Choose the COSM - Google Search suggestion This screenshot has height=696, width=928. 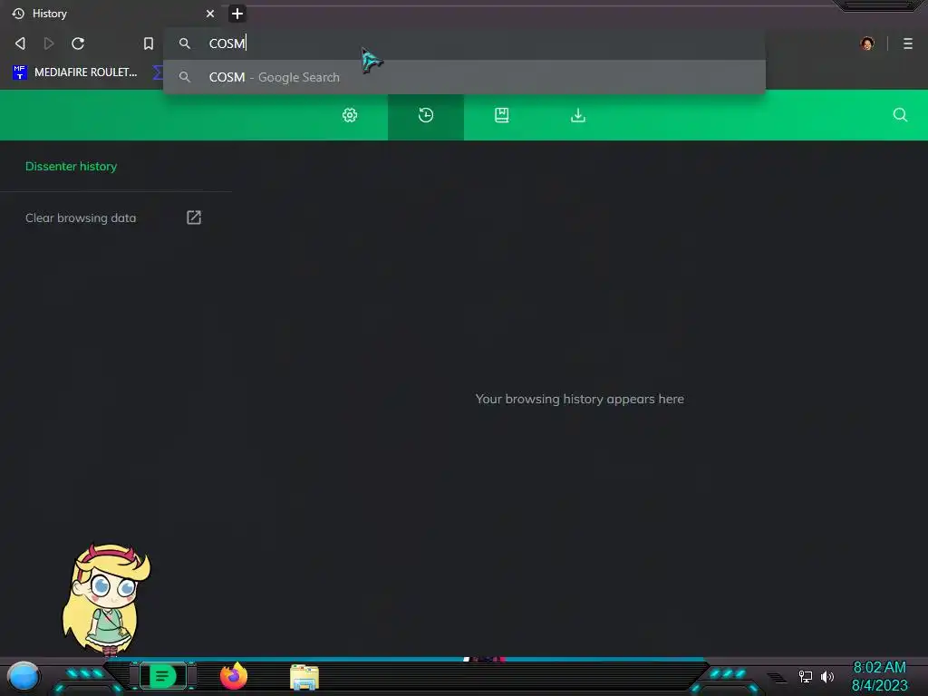point(465,77)
